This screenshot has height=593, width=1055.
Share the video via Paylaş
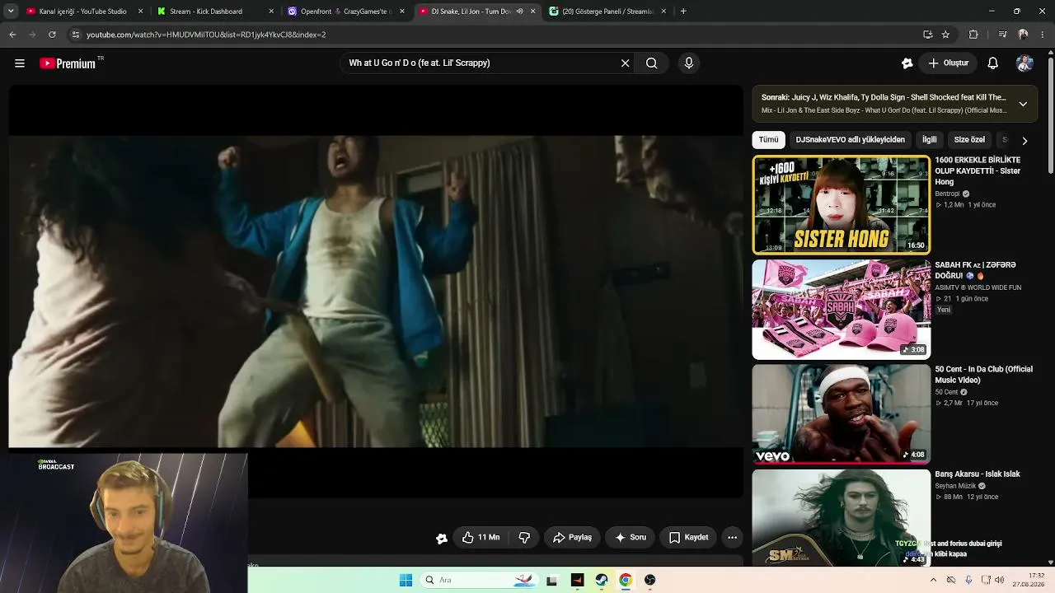[x=572, y=538]
